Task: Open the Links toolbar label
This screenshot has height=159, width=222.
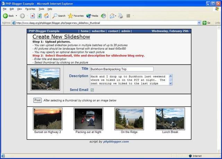Action: point(217,23)
